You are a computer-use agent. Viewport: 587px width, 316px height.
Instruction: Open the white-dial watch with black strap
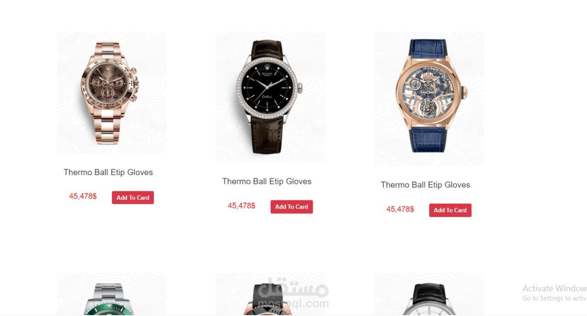click(x=429, y=294)
